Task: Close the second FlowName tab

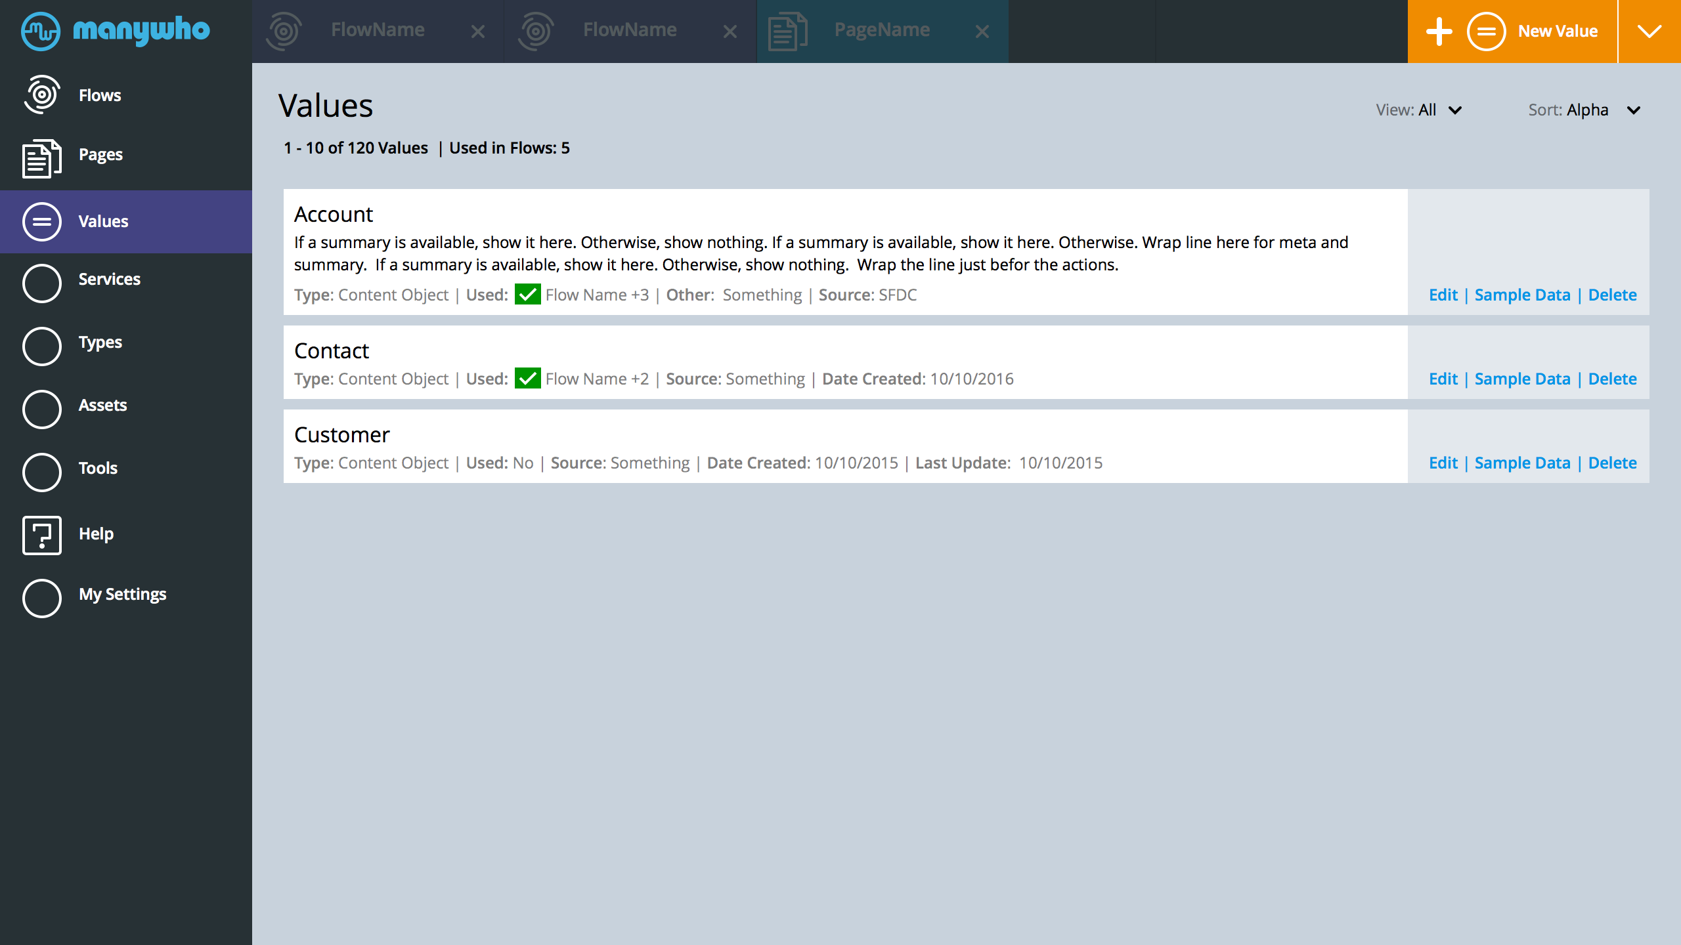Action: click(730, 31)
